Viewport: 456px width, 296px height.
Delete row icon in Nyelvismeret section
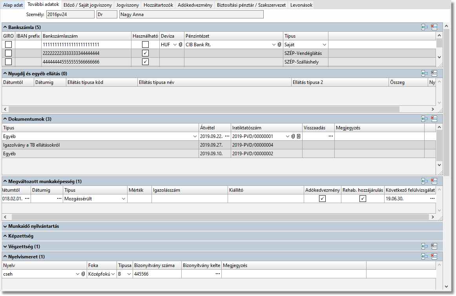click(x=434, y=256)
